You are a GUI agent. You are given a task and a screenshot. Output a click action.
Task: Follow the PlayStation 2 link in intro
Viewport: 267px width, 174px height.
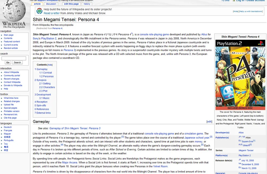[x=48, y=39]
